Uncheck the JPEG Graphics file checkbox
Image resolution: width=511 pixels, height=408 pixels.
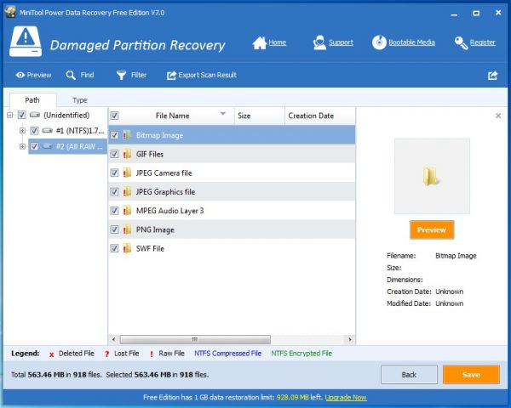coord(114,191)
